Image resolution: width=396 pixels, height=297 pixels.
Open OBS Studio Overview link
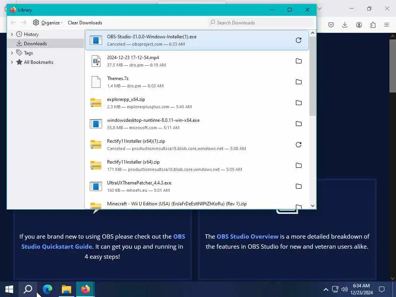click(x=247, y=237)
